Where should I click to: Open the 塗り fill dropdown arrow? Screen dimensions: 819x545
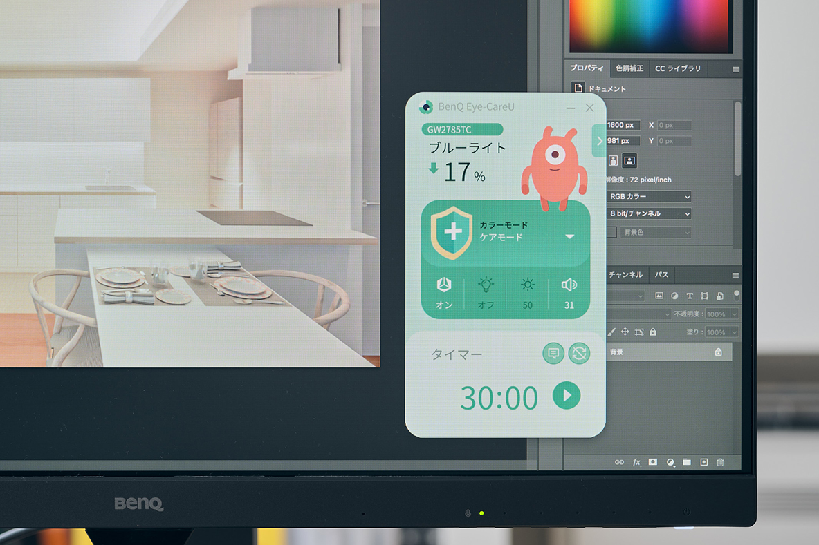point(735,332)
